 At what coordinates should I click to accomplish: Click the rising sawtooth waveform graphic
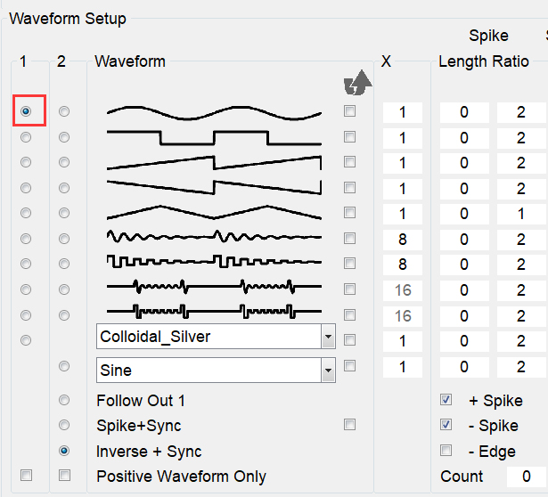coord(214,162)
